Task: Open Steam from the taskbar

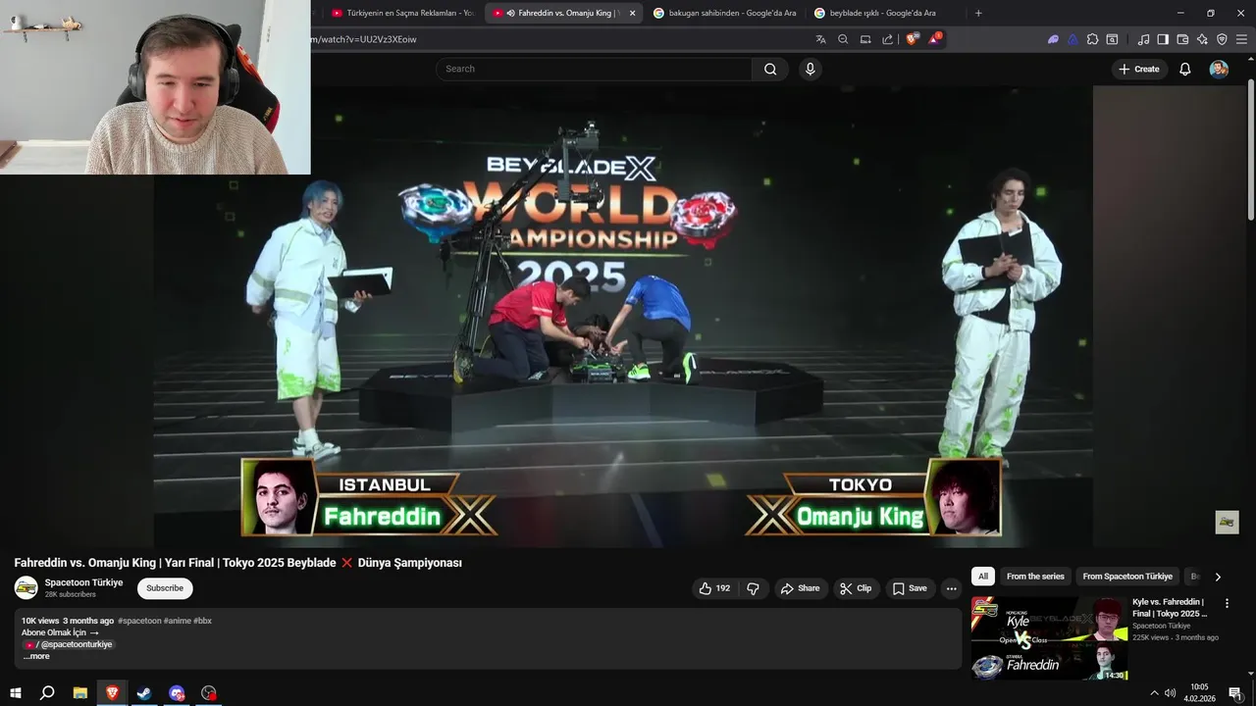Action: tap(144, 693)
